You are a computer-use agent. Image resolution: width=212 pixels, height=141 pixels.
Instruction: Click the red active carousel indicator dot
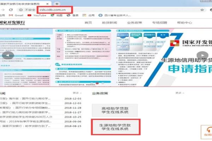[x=97, y=83]
